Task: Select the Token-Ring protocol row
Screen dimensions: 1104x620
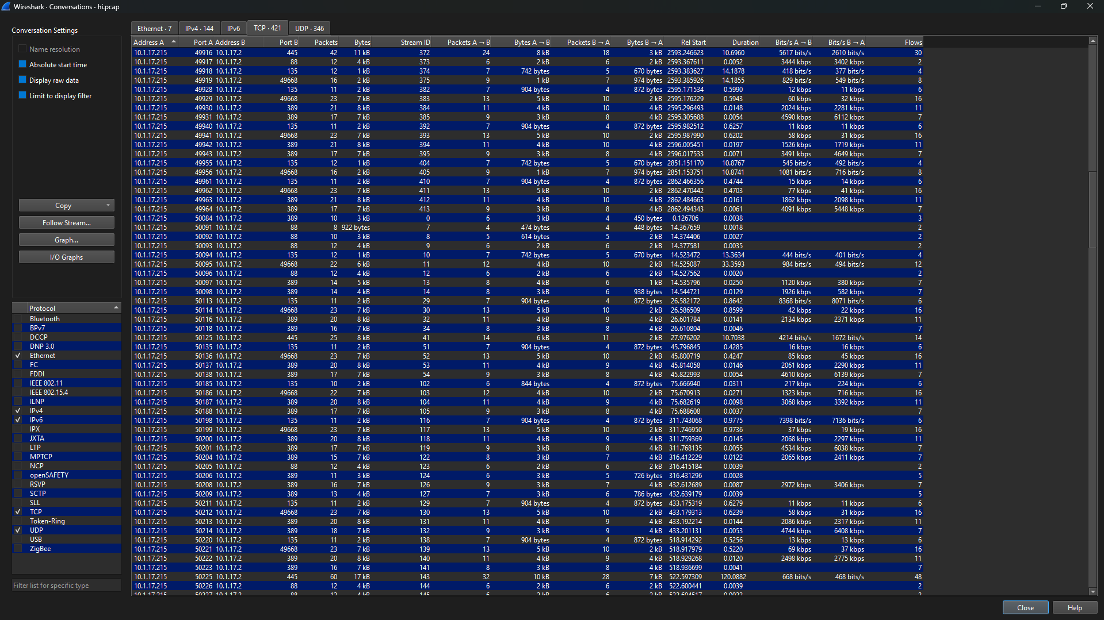Action: pos(66,521)
